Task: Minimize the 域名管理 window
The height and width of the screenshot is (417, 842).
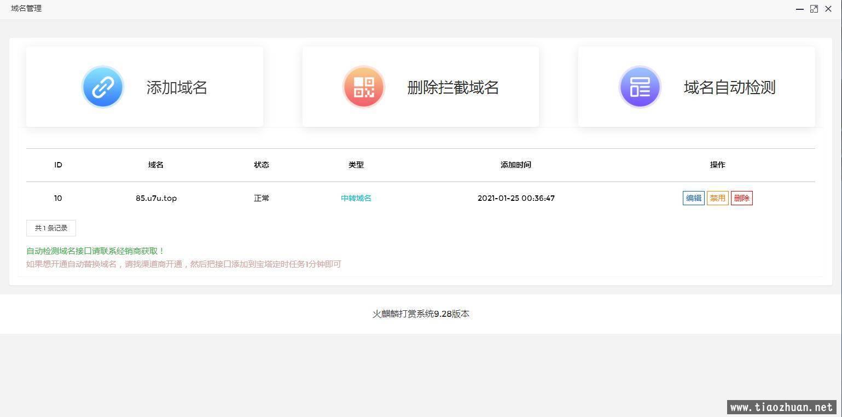Action: pos(800,9)
